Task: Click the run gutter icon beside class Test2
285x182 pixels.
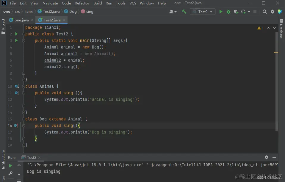Action: click(16, 34)
